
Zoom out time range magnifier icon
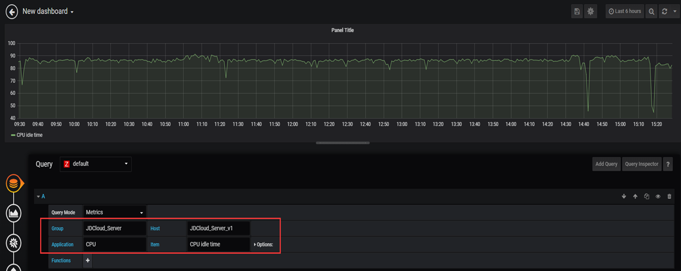[651, 11]
